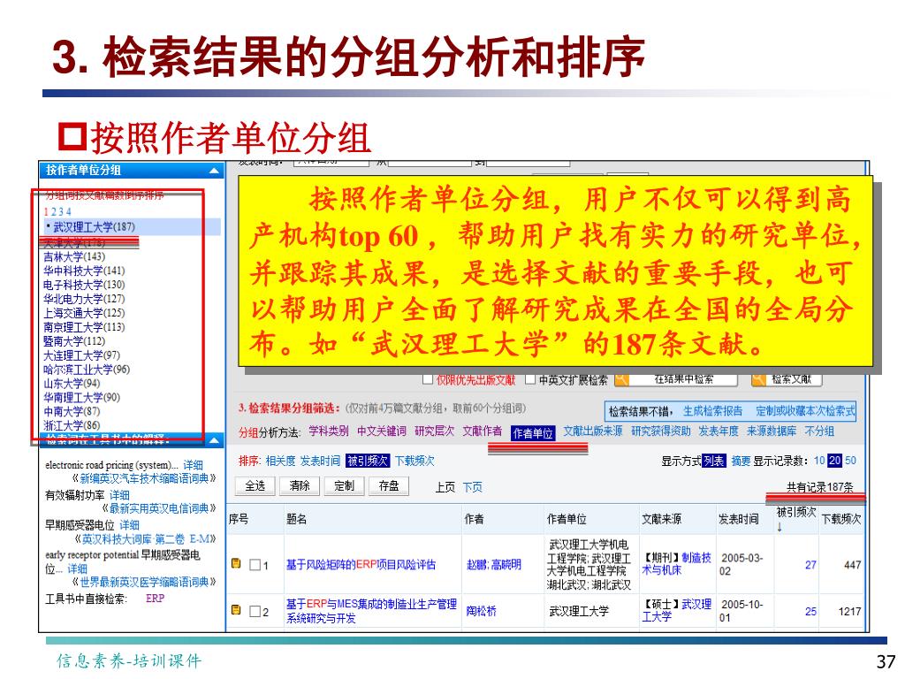Screen dimensions: 905x679
Task: Open the 定制或收藏本次检索式 link
Action: click(x=806, y=411)
